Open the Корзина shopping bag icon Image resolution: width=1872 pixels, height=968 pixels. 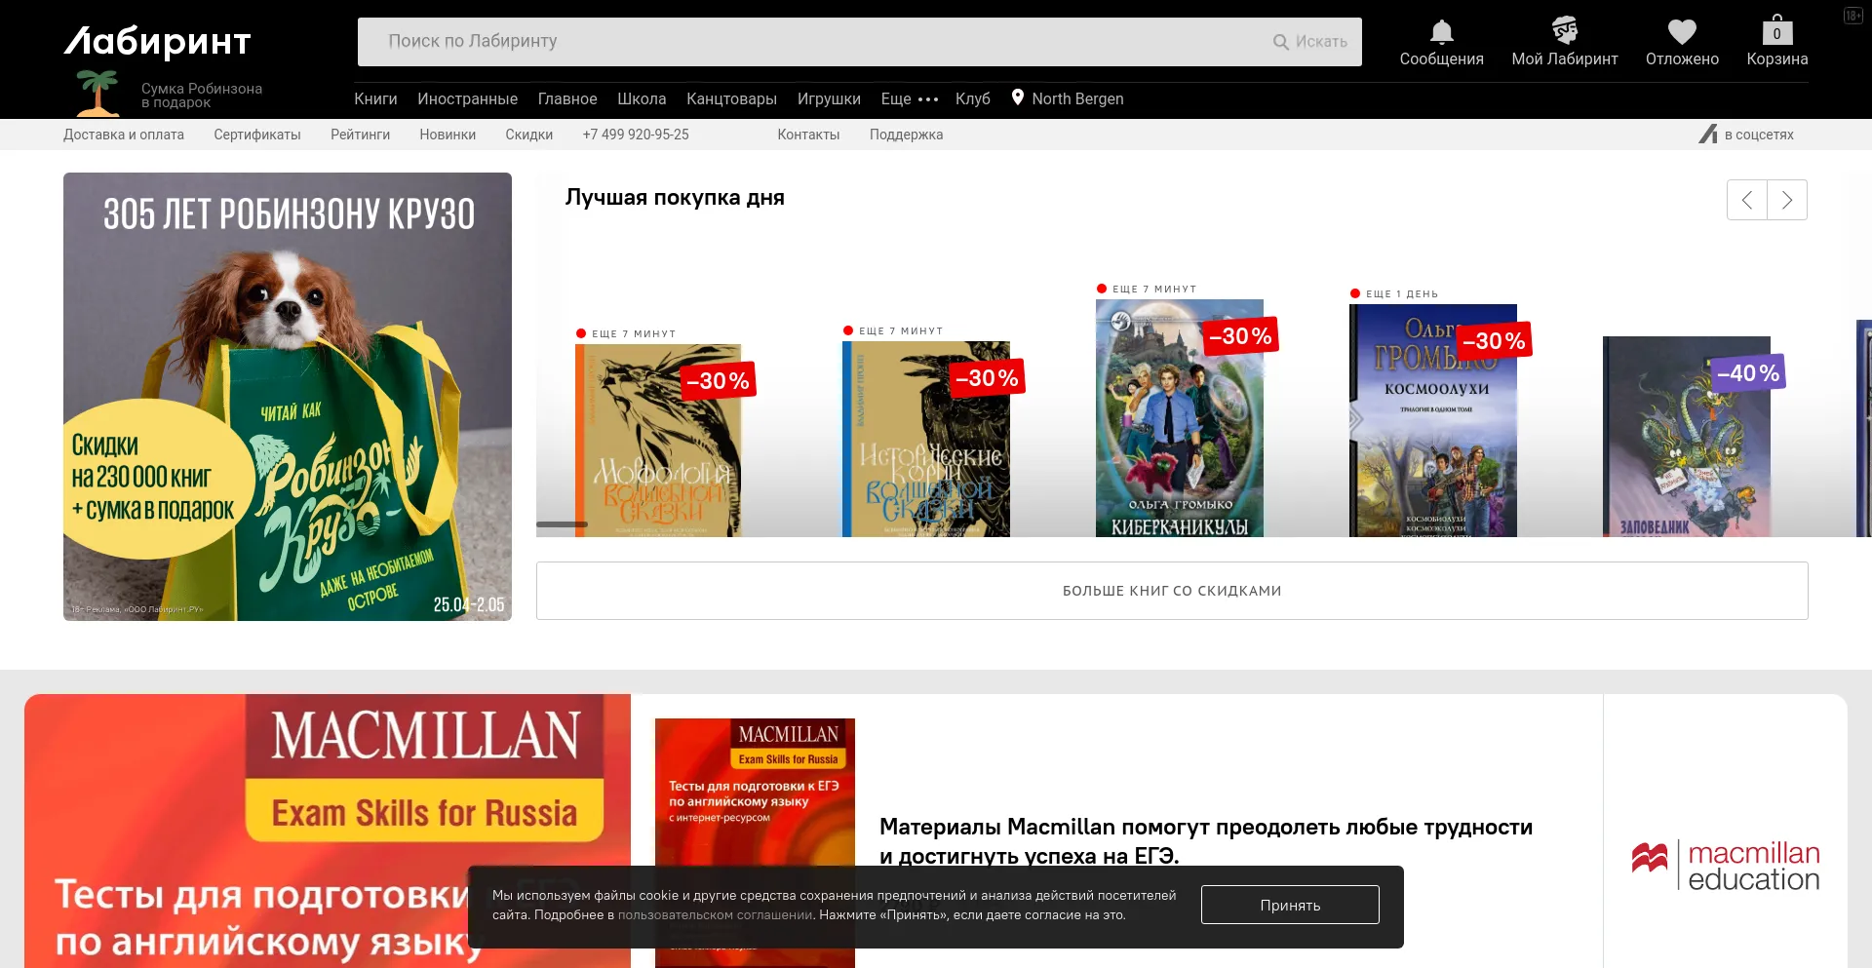point(1776,30)
